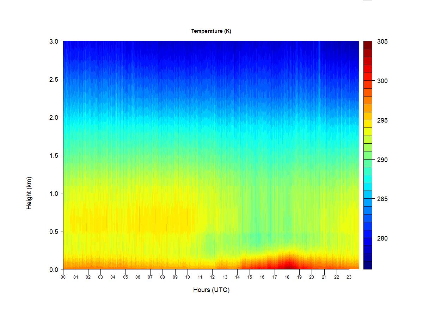Click the 06 hour tick label
Screen dimensions: 423x317
pyautogui.click(x=138, y=277)
